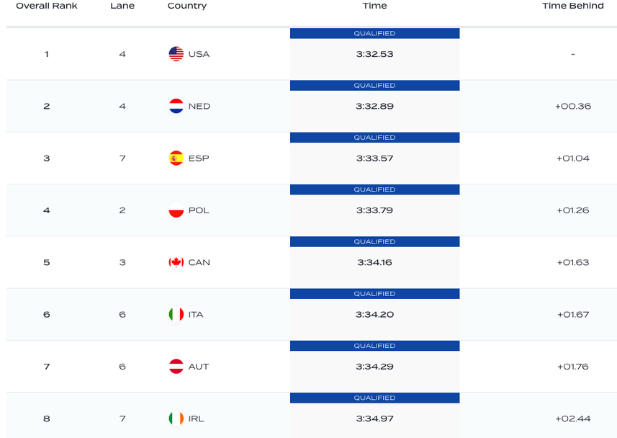Click the Country column header
The image size is (617, 438).
coord(187,6)
